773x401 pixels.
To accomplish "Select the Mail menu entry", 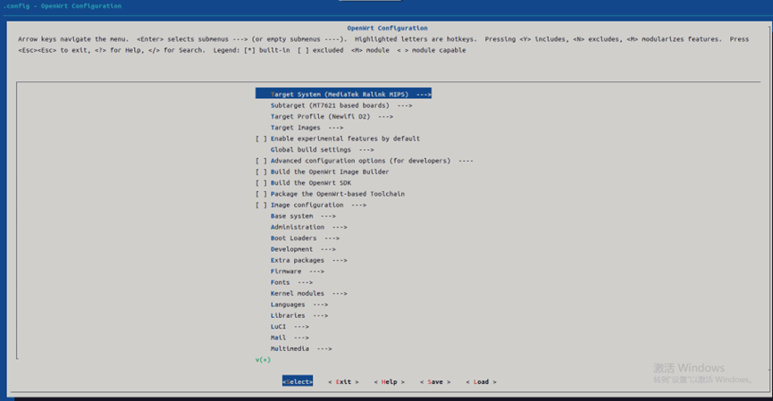I will pyautogui.click(x=290, y=338).
